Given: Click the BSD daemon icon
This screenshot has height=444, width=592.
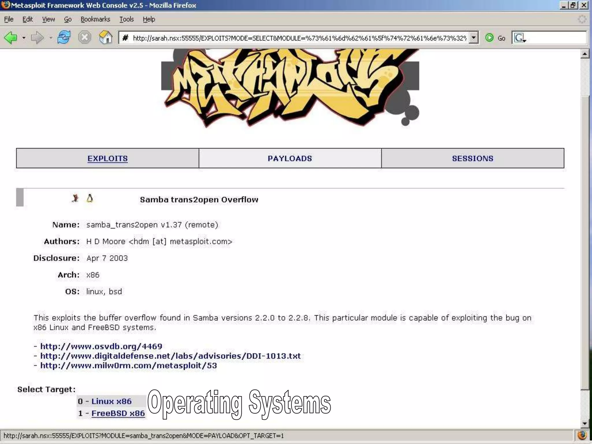Looking at the screenshot, I should coord(75,198).
